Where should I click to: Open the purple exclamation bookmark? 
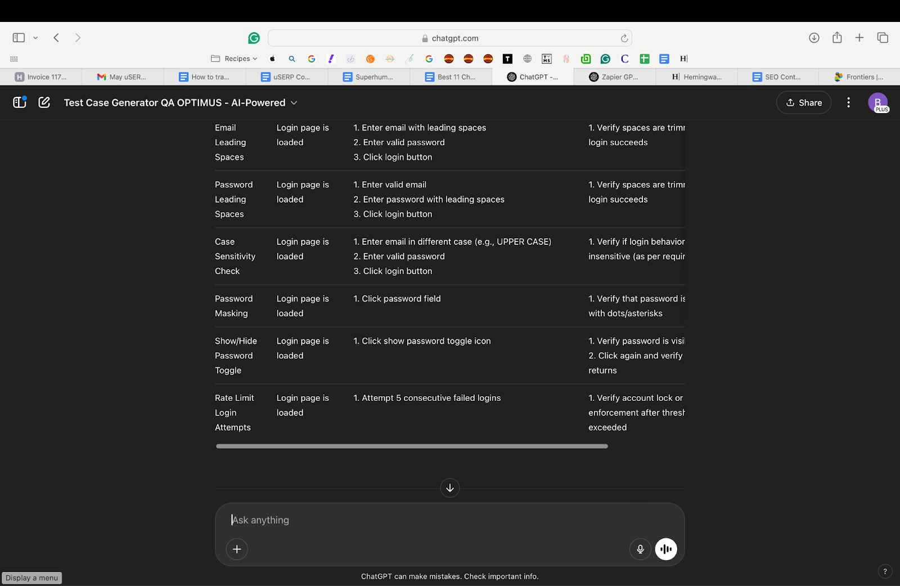(x=331, y=59)
